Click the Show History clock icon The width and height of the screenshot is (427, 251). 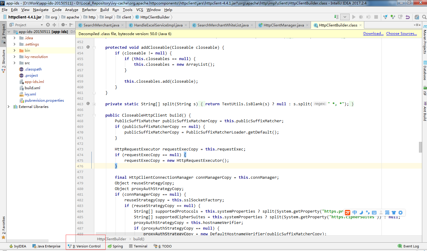[400, 17]
